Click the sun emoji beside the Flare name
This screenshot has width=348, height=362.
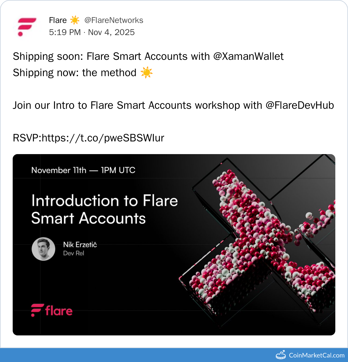[x=75, y=20]
